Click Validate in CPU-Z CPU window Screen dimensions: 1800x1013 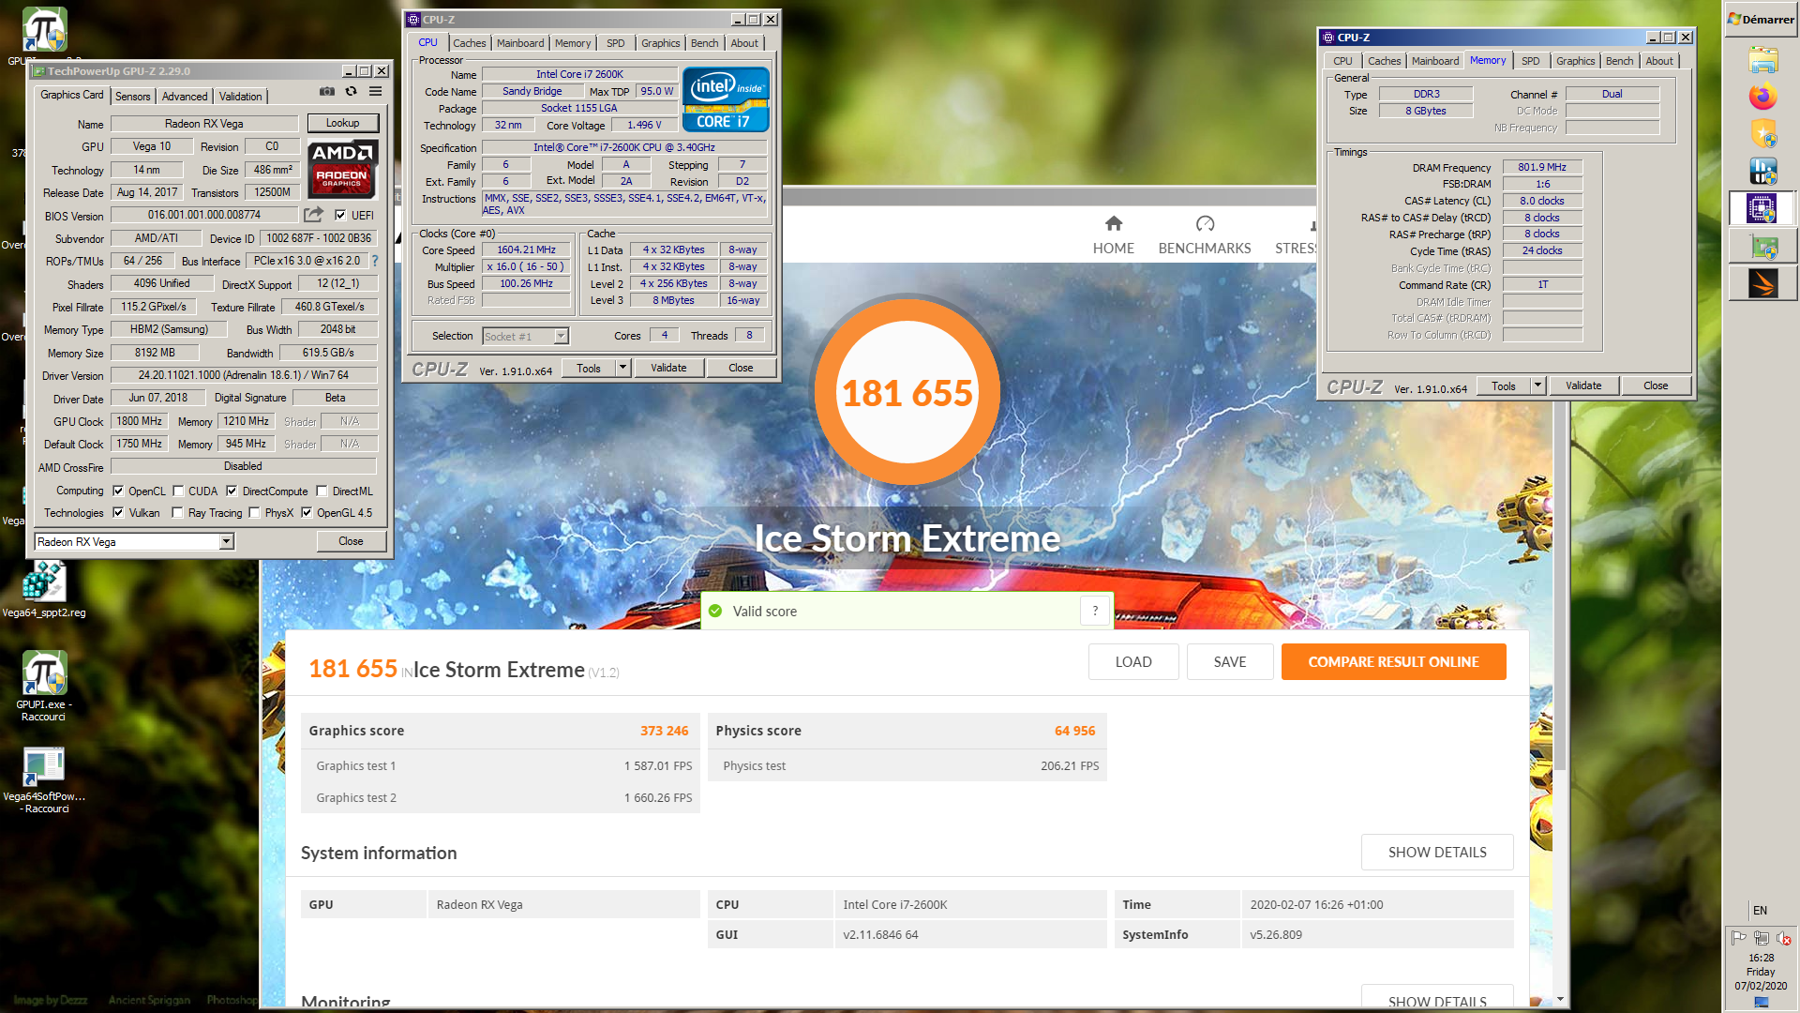click(668, 368)
